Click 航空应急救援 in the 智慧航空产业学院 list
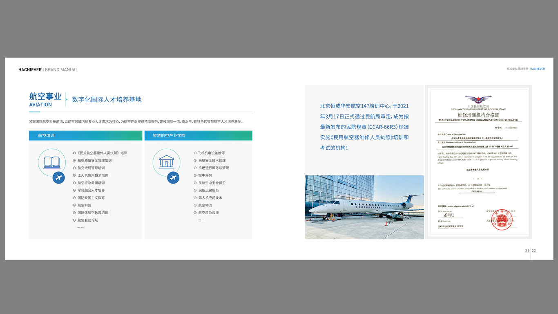 click(x=209, y=213)
